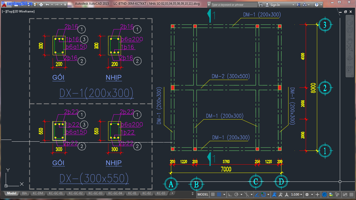The height and width of the screenshot is (200, 356).
Task: Toggle Polar Tracking in status bar
Action: tap(236, 194)
